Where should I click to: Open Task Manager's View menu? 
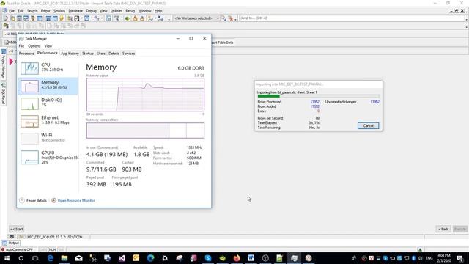[x=48, y=46]
